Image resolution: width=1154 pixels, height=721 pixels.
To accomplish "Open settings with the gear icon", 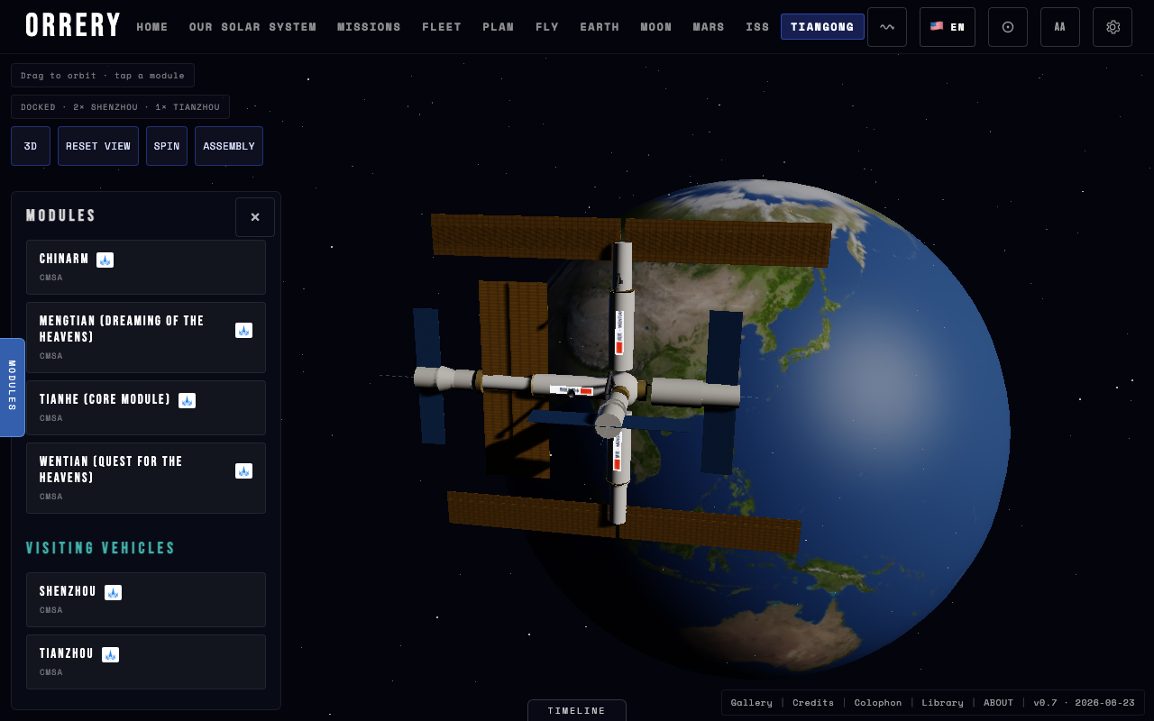I will tap(1113, 27).
